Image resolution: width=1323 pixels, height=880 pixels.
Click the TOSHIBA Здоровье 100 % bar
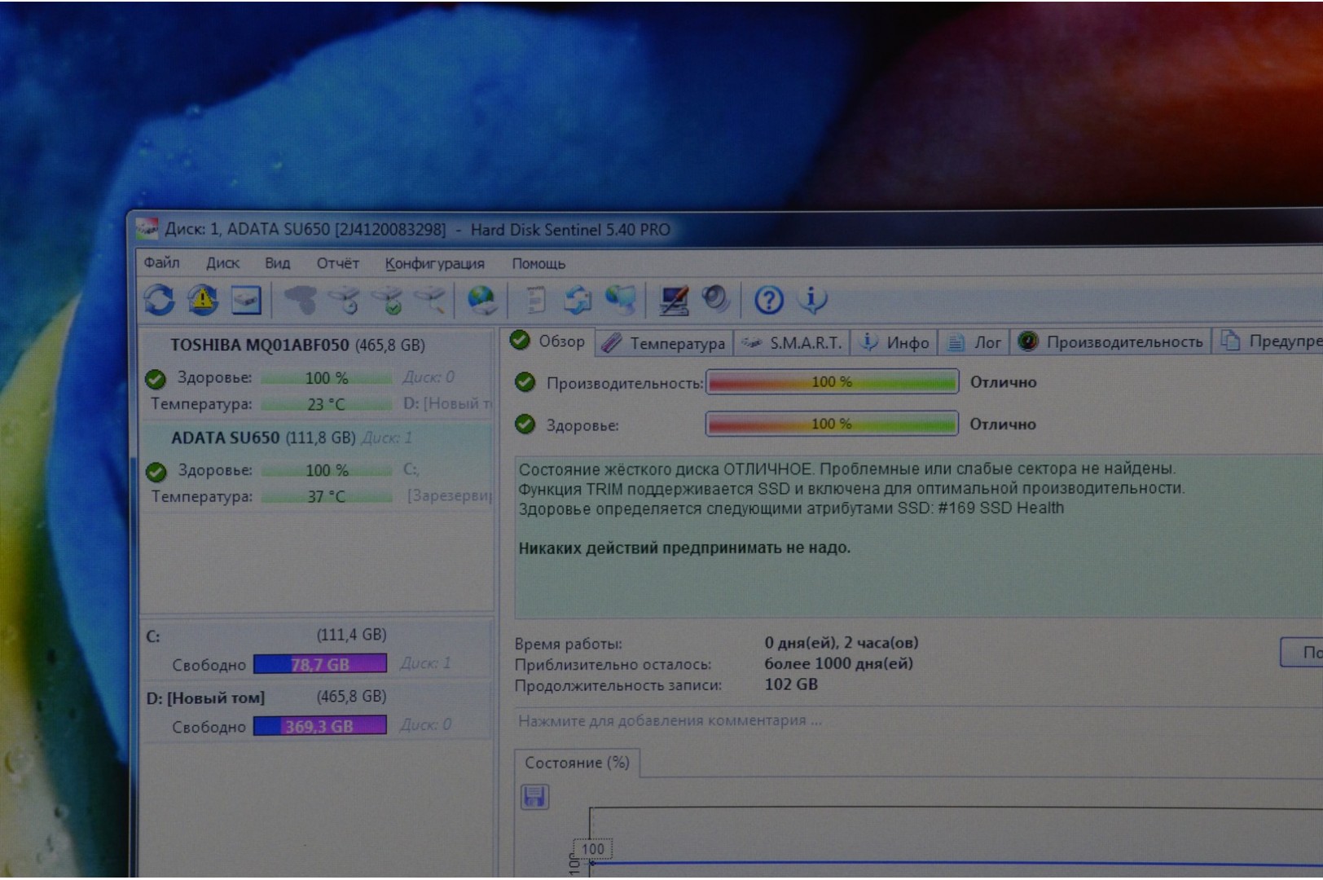pos(326,378)
